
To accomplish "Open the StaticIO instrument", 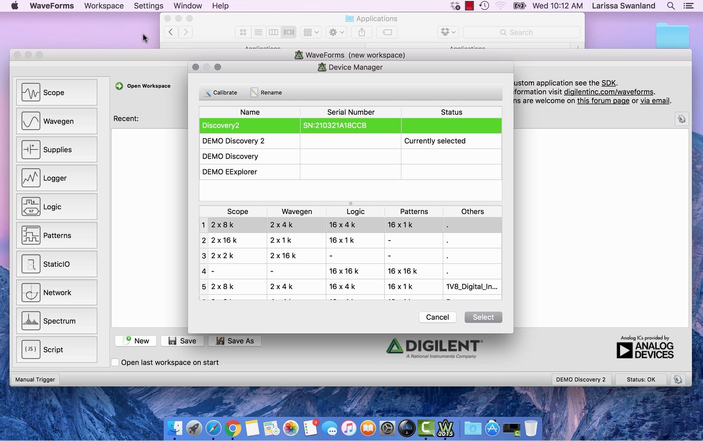I will click(57, 264).
